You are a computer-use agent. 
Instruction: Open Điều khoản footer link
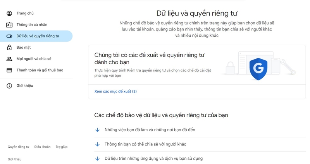[42, 147]
